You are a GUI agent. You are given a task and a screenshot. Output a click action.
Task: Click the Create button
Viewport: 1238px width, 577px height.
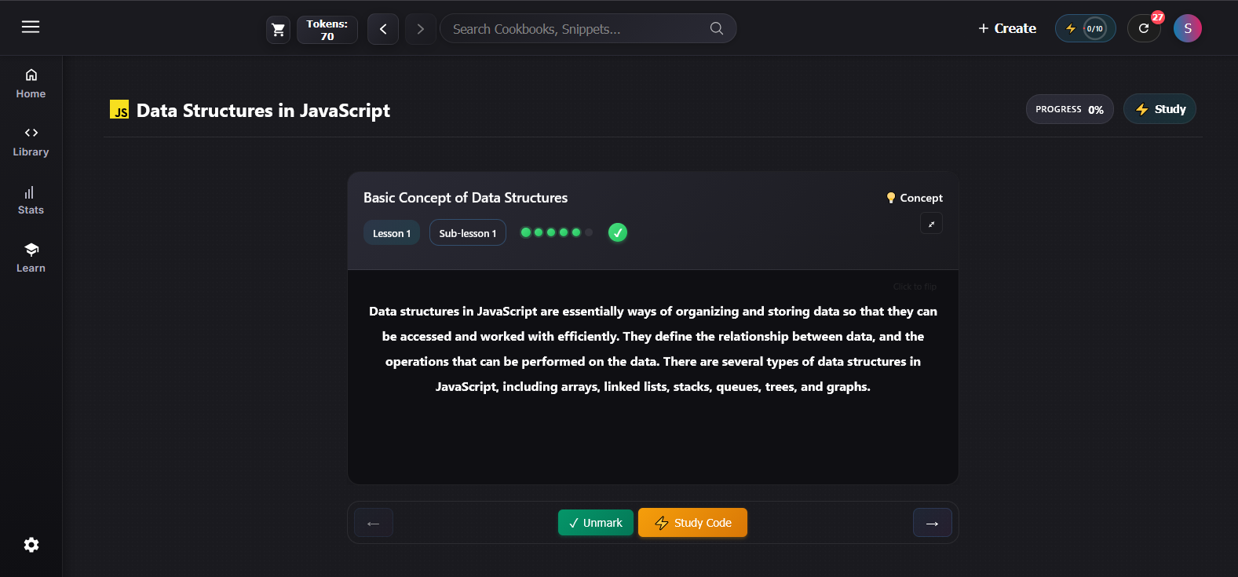pos(1007,29)
